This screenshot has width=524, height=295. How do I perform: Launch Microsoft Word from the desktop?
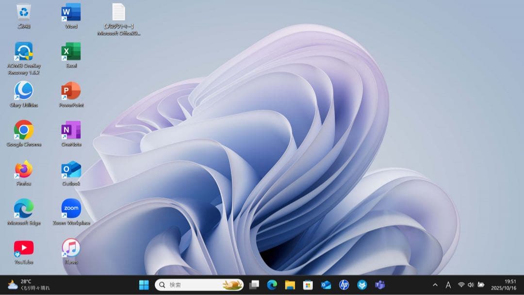point(71,15)
